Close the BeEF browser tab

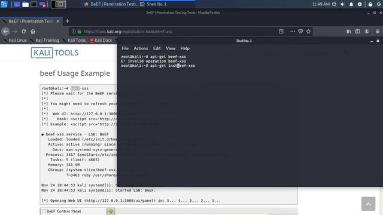tap(58, 21)
